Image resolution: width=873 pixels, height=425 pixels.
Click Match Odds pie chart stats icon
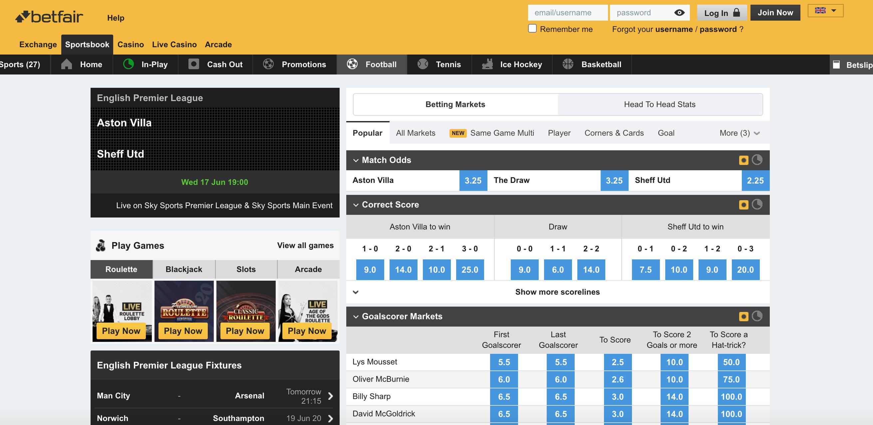click(x=757, y=160)
